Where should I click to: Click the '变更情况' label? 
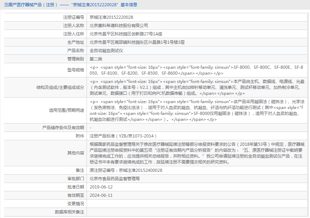point(76,203)
